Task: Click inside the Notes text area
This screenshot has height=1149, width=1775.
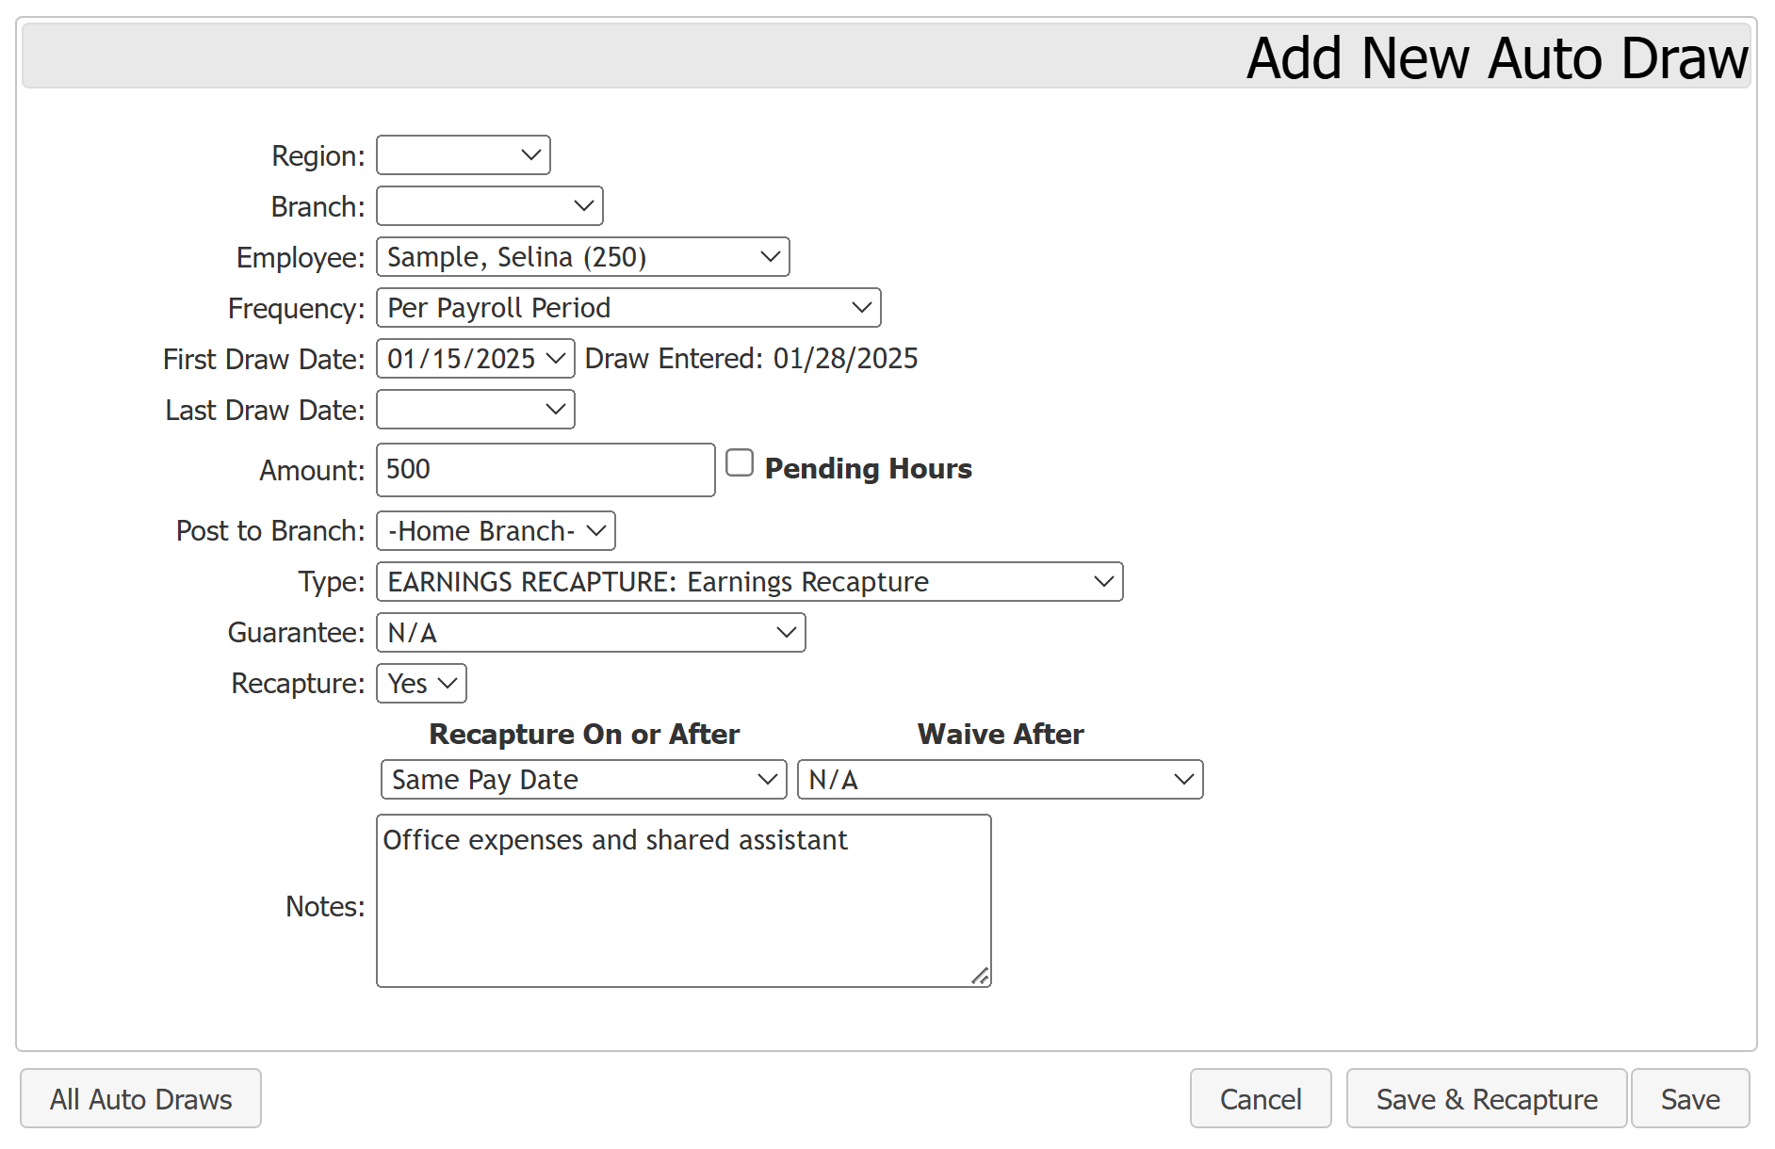Action: (684, 901)
